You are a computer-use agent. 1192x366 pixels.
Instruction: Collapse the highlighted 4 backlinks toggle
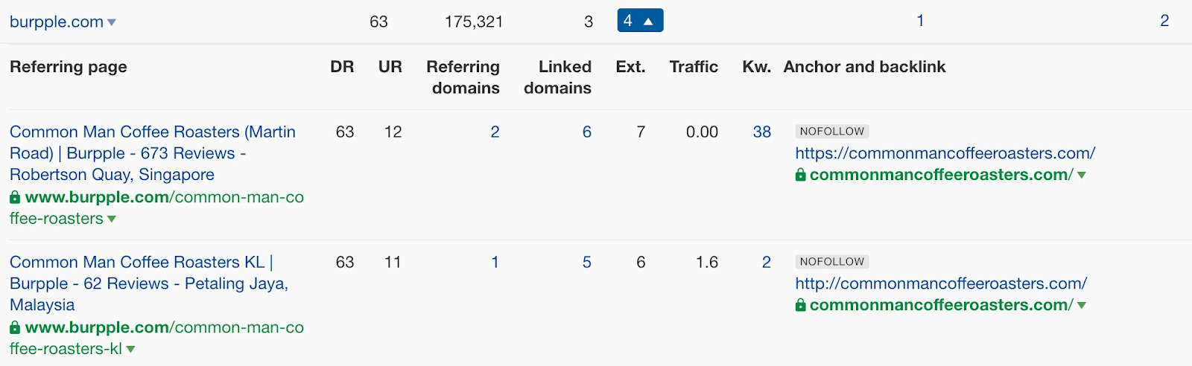click(640, 21)
